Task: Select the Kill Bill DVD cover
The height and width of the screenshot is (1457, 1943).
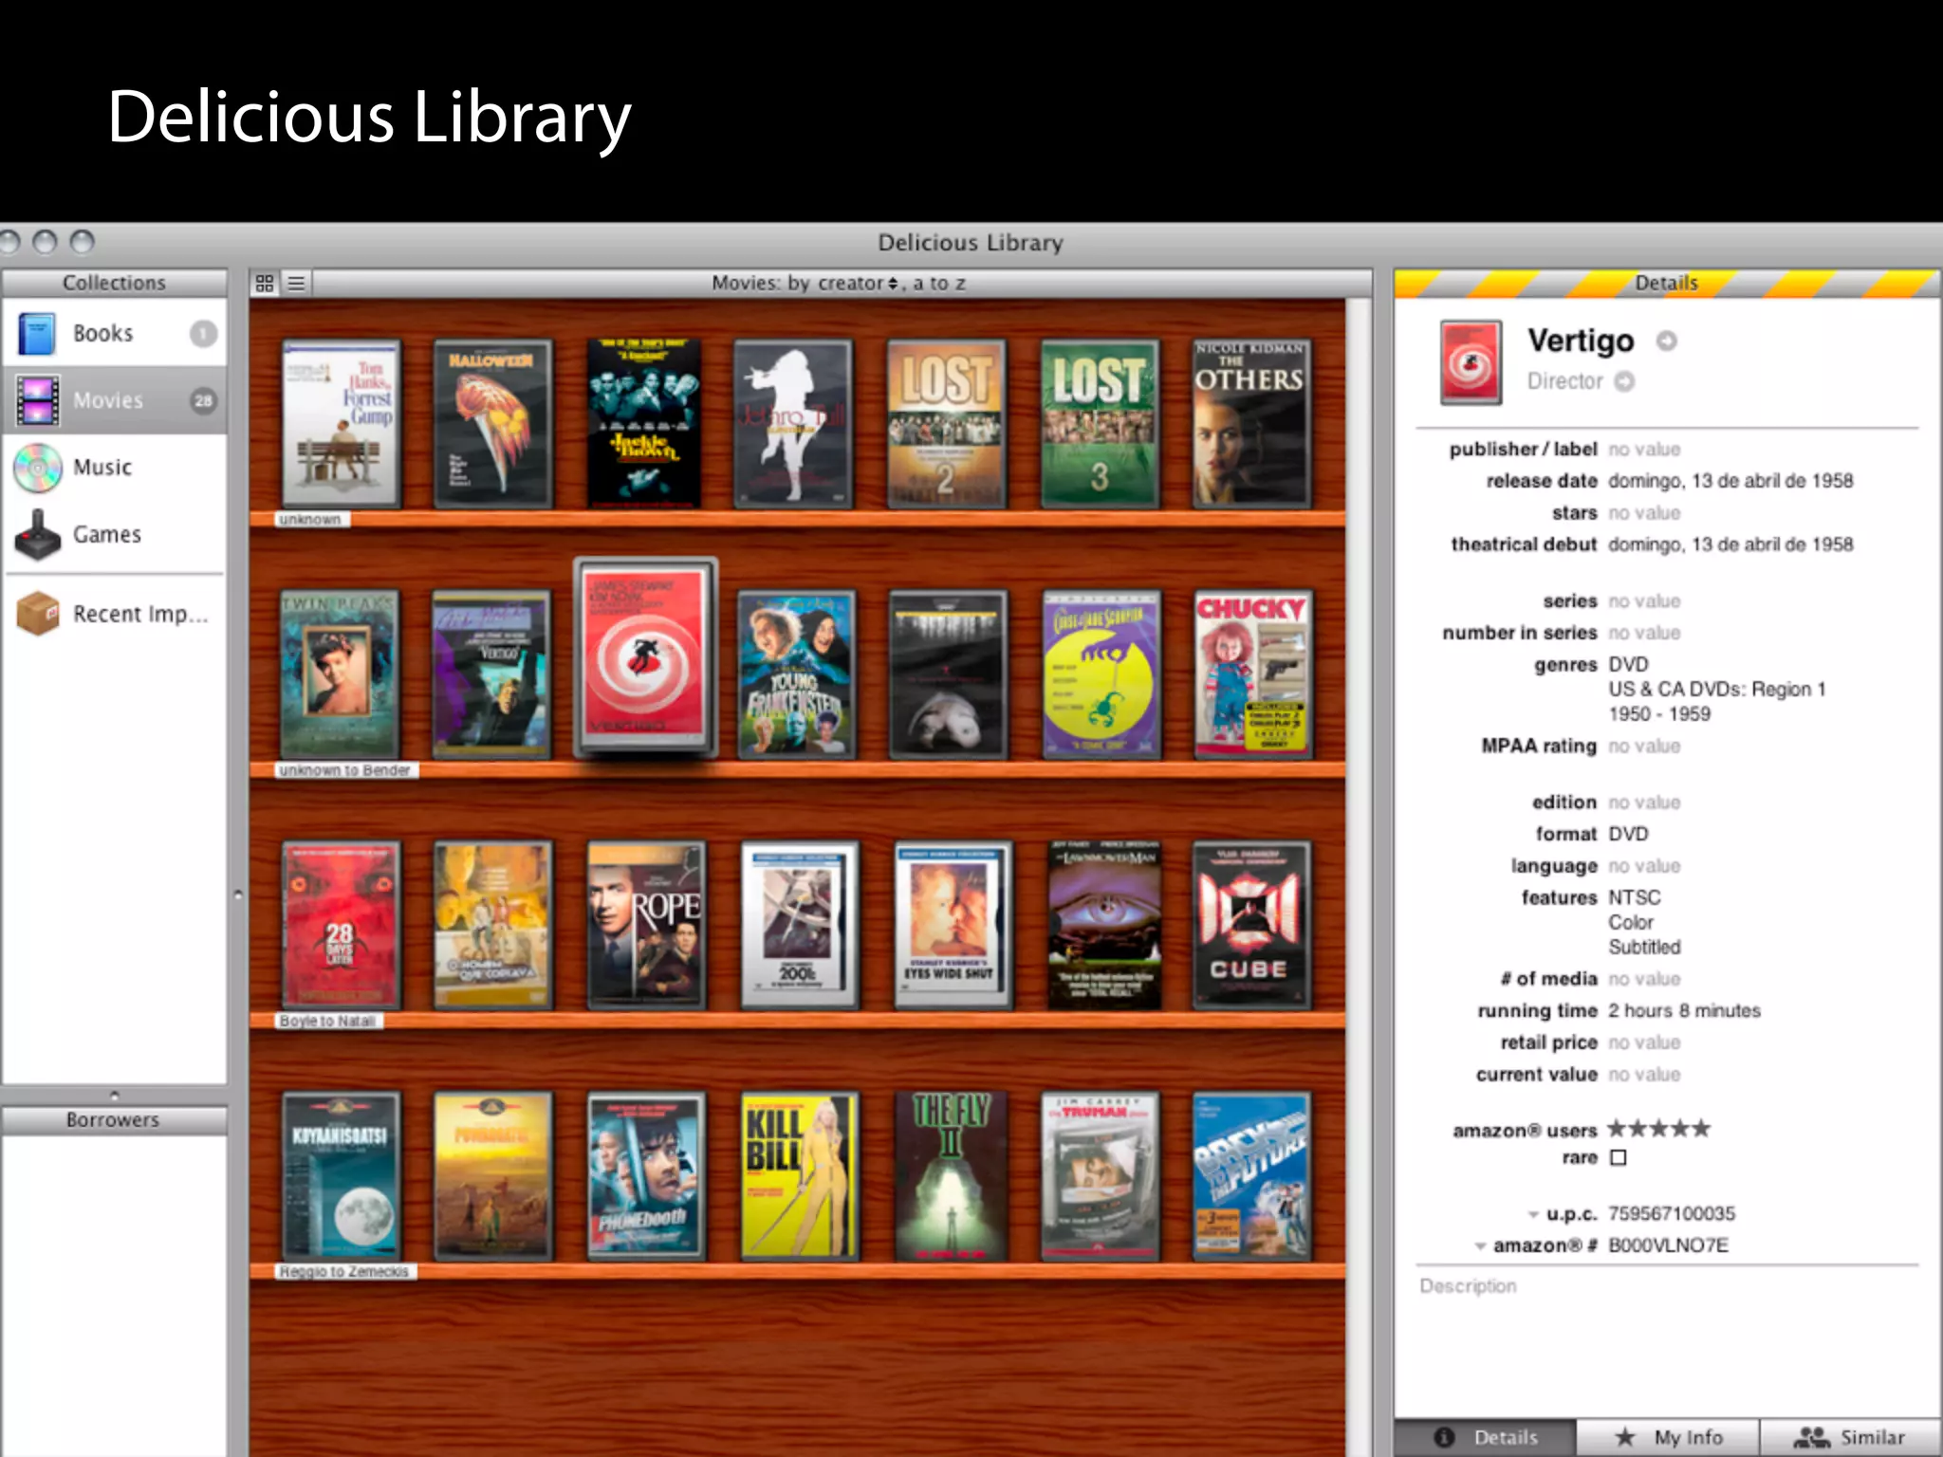Action: click(x=799, y=1176)
